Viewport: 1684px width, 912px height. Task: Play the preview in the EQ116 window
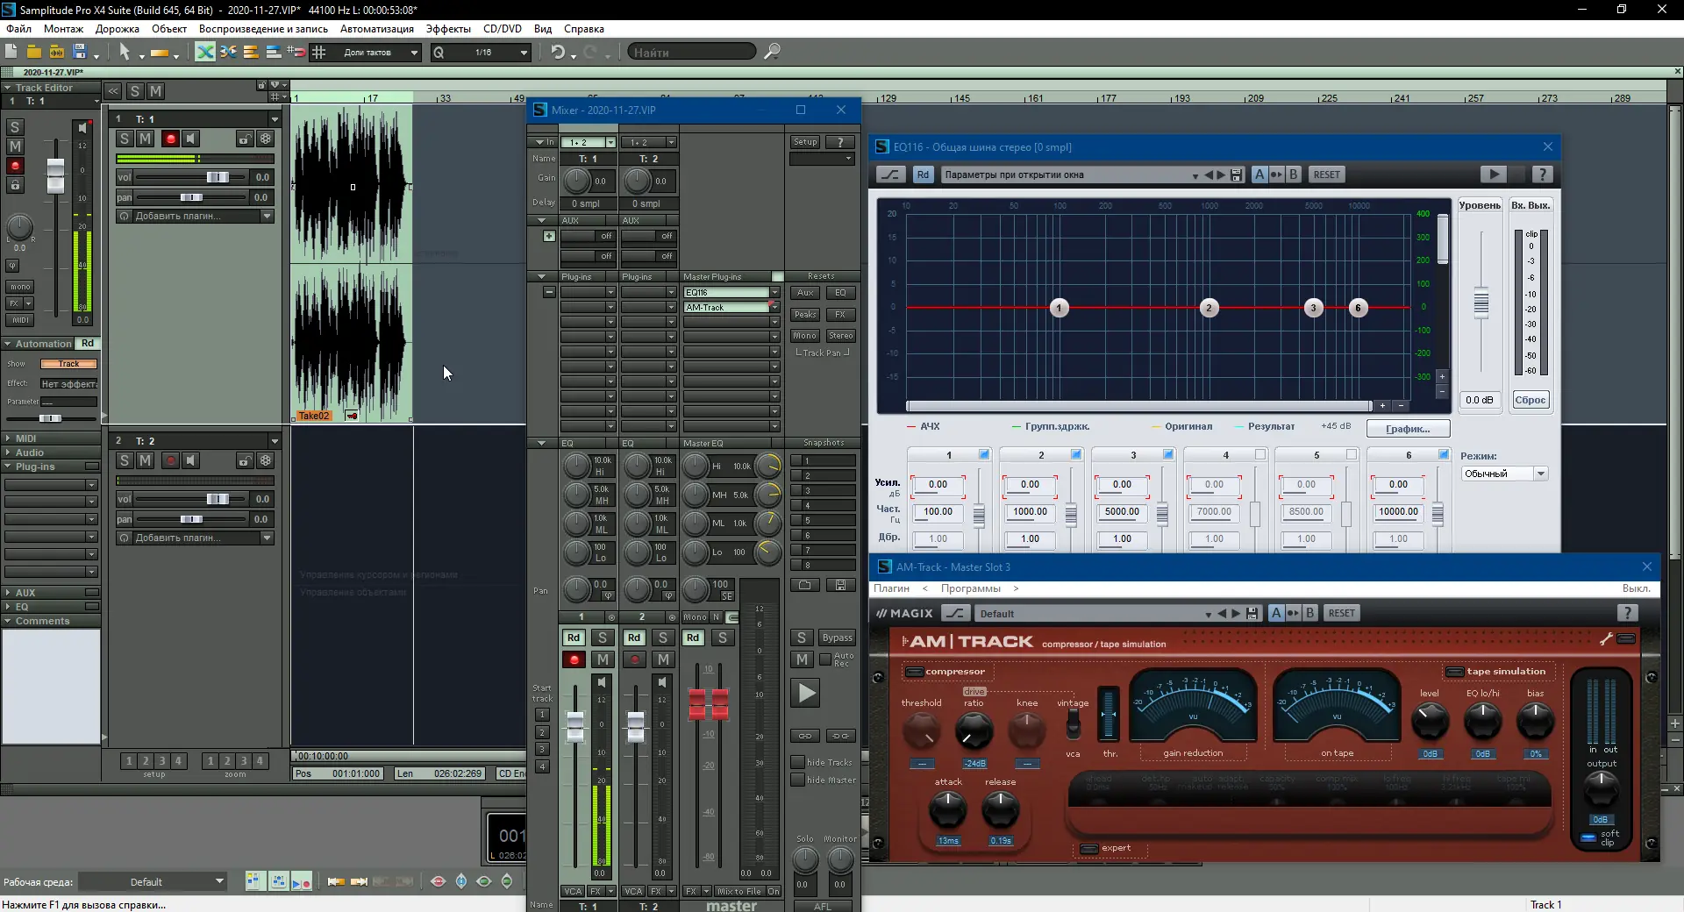(x=1494, y=174)
